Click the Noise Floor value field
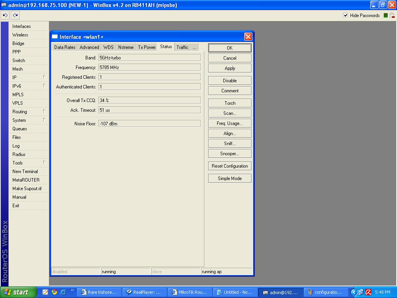Image resolution: width=397 pixels, height=298 pixels. pyautogui.click(x=149, y=123)
